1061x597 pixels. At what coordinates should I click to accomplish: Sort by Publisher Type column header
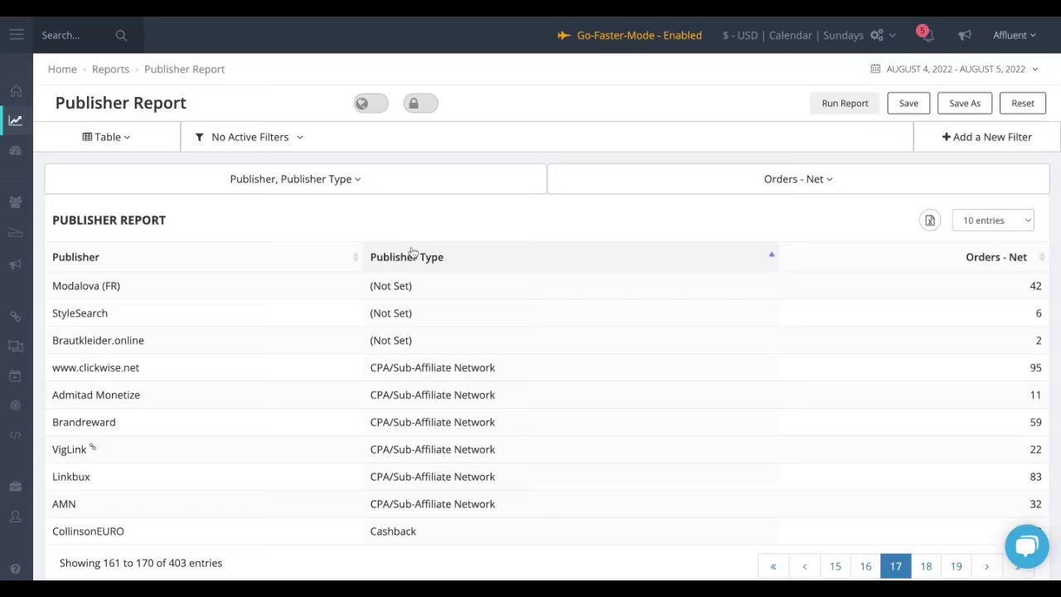(x=570, y=257)
